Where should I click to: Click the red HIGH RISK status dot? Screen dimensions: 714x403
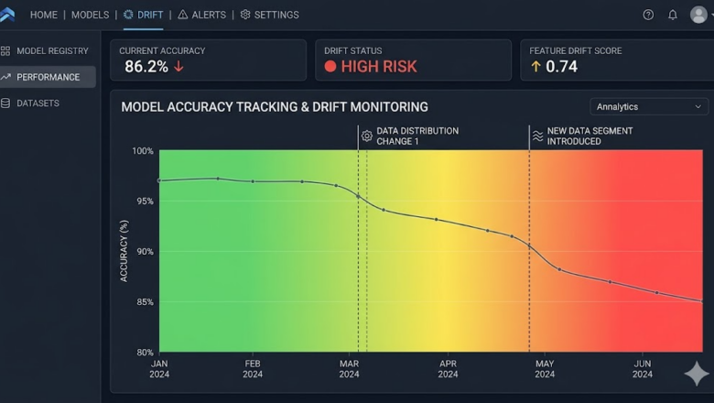(330, 67)
